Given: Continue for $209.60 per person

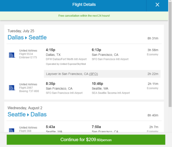Looking at the screenshot, I should [x=86, y=139].
